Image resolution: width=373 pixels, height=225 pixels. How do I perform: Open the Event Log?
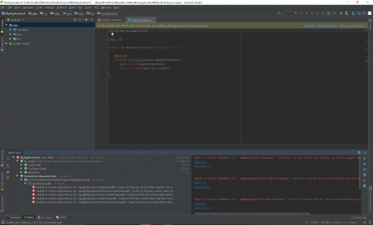[x=359, y=218]
